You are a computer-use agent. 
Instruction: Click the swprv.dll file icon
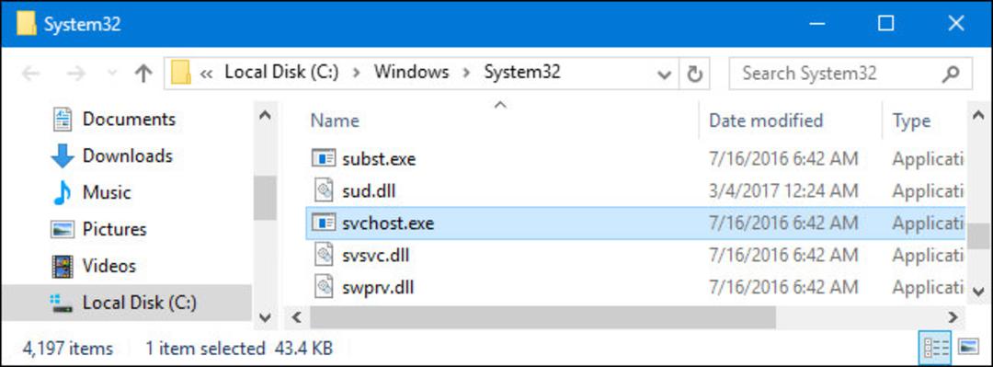[324, 287]
